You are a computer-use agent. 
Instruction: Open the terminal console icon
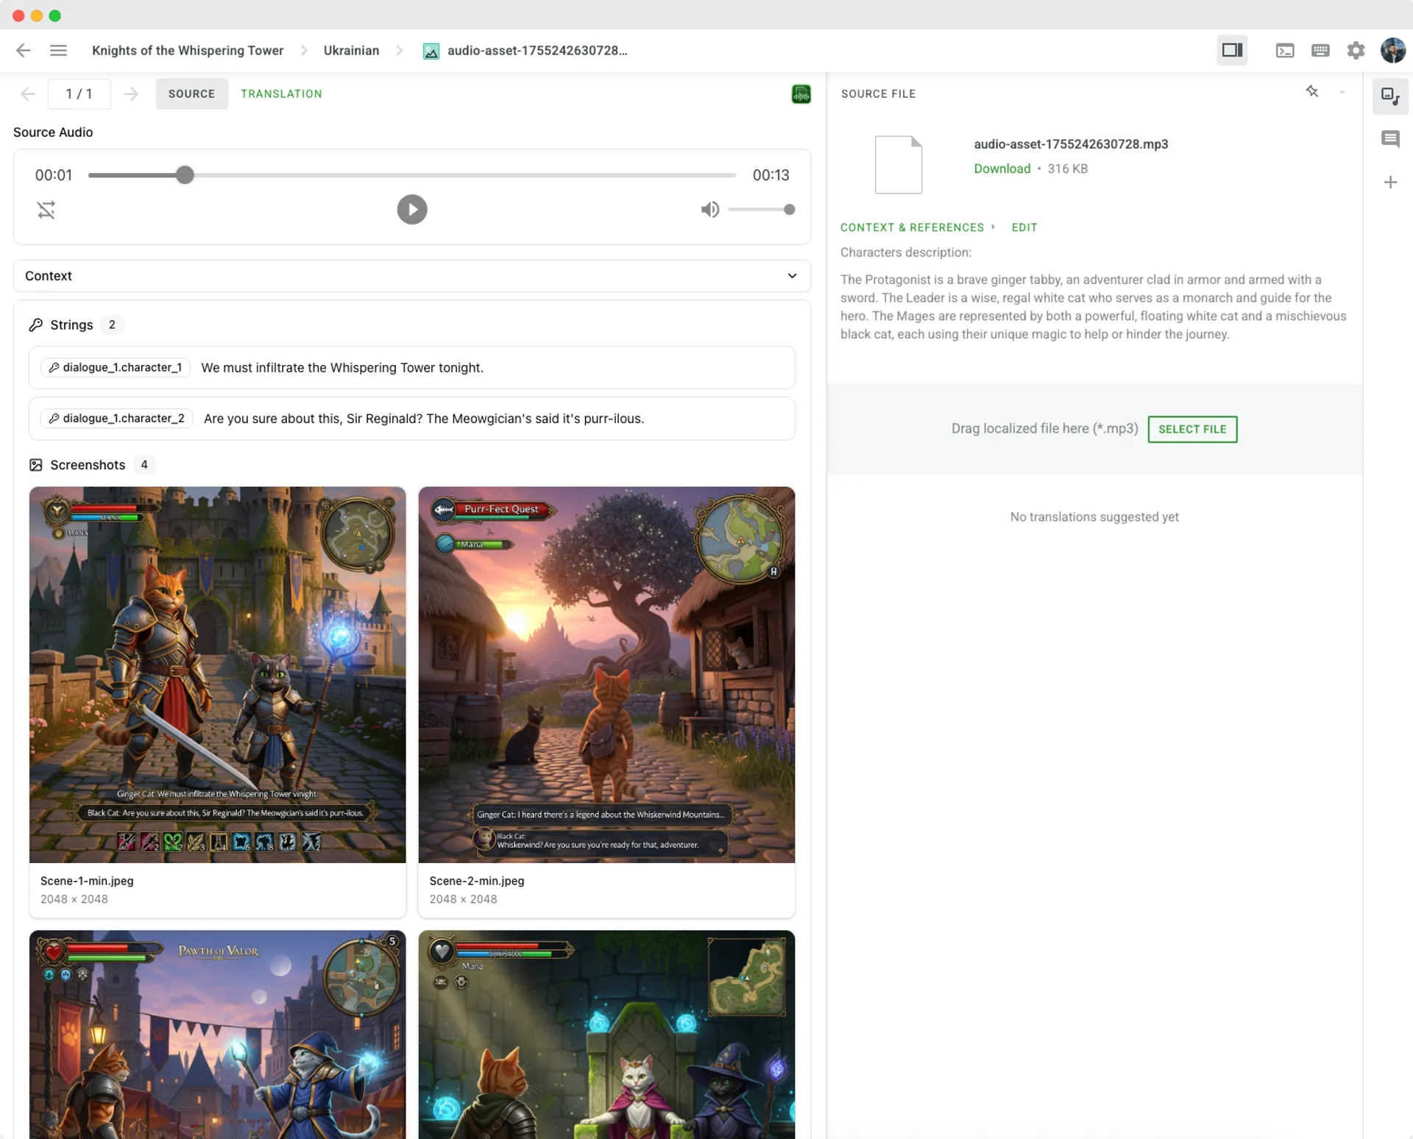point(1285,50)
